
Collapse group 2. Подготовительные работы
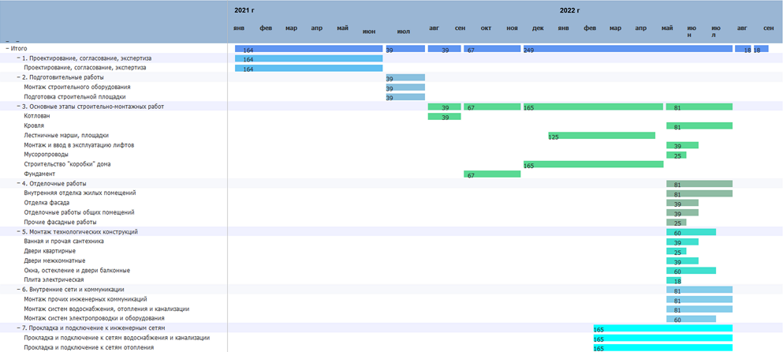pyautogui.click(x=18, y=77)
